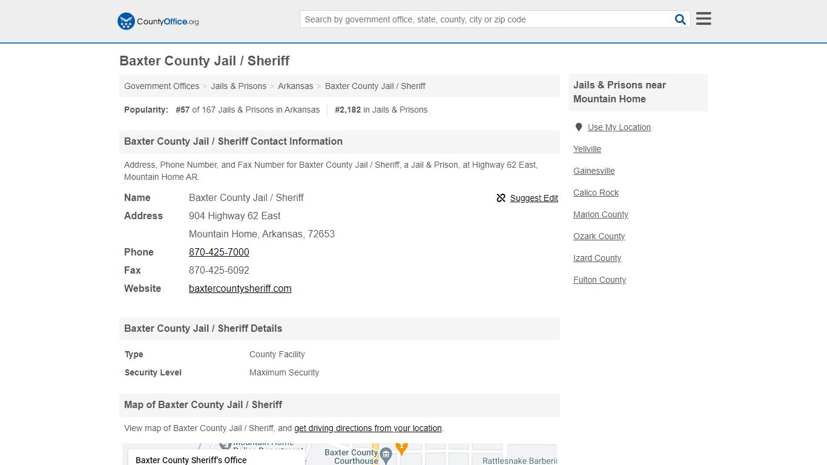
Task: Open Yellville jails link
Action: [x=587, y=149]
